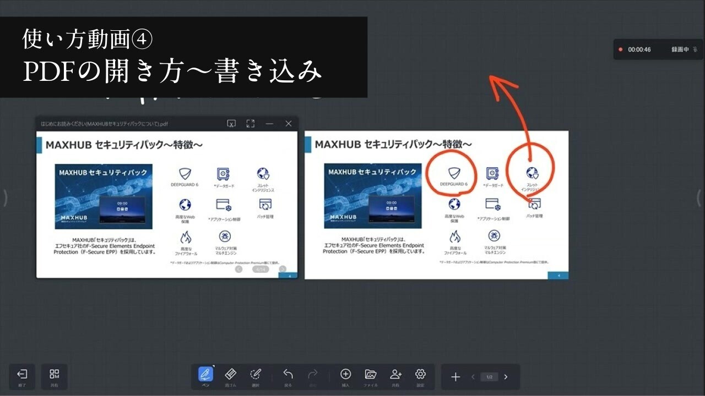Go to the next whiteboard page
Screen dimensions: 705x396
tap(506, 377)
